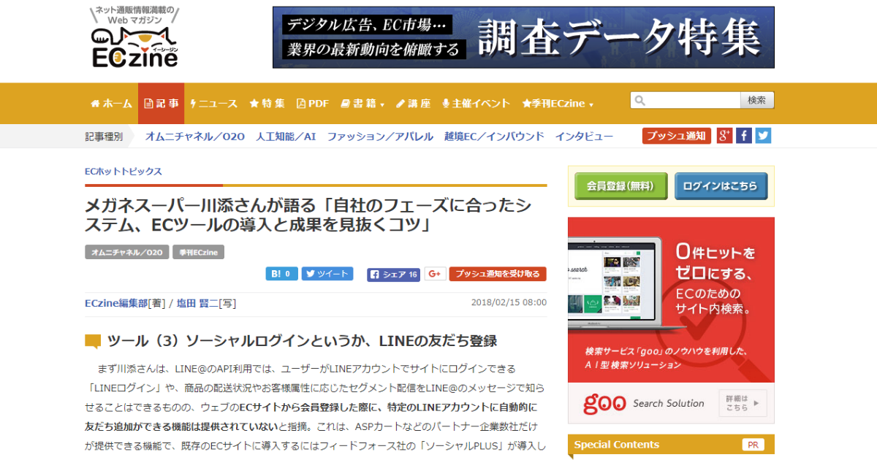The image size is (877, 460).
Task: Click the ツイート share button
Action: coord(327,274)
